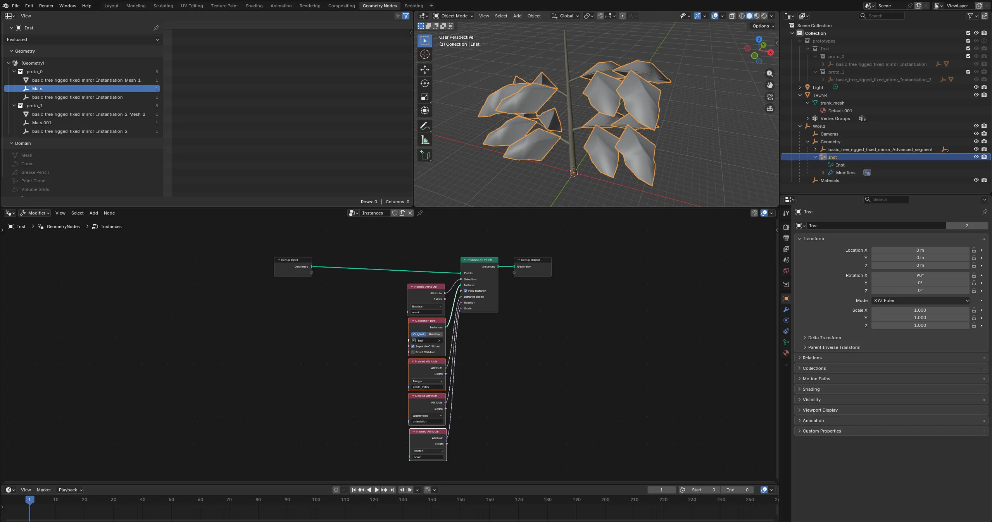Open the Node menu in node editor
The height and width of the screenshot is (522, 992).
point(109,213)
